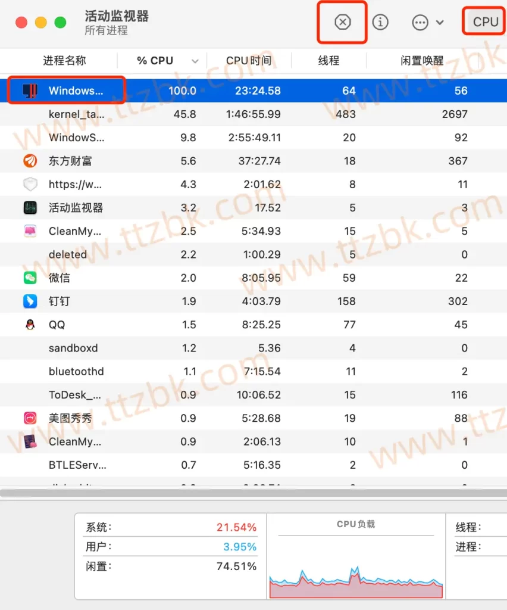Sort processes by the 线程 column header
The image size is (507, 610).
coord(329,60)
